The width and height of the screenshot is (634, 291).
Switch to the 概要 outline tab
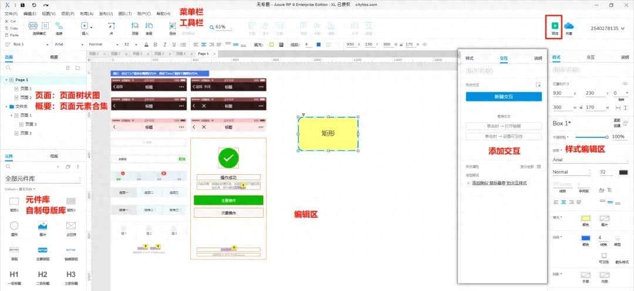click(x=54, y=57)
